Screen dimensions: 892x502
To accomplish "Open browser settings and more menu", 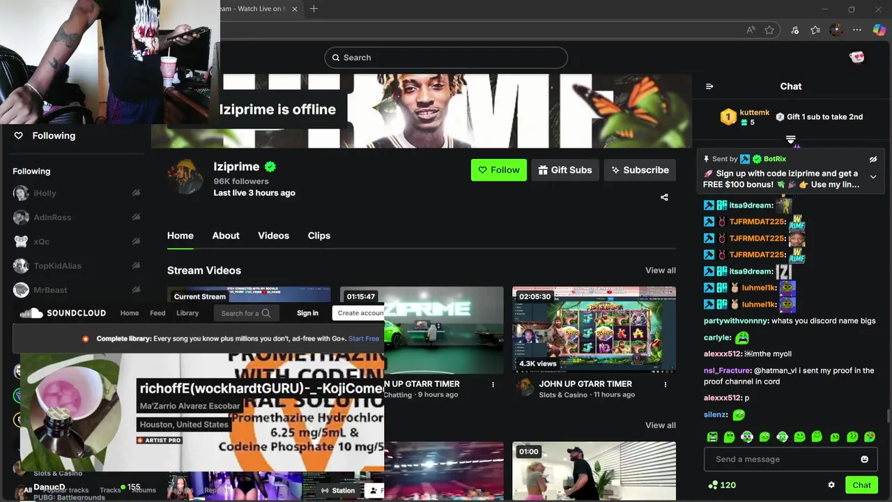I will [857, 30].
